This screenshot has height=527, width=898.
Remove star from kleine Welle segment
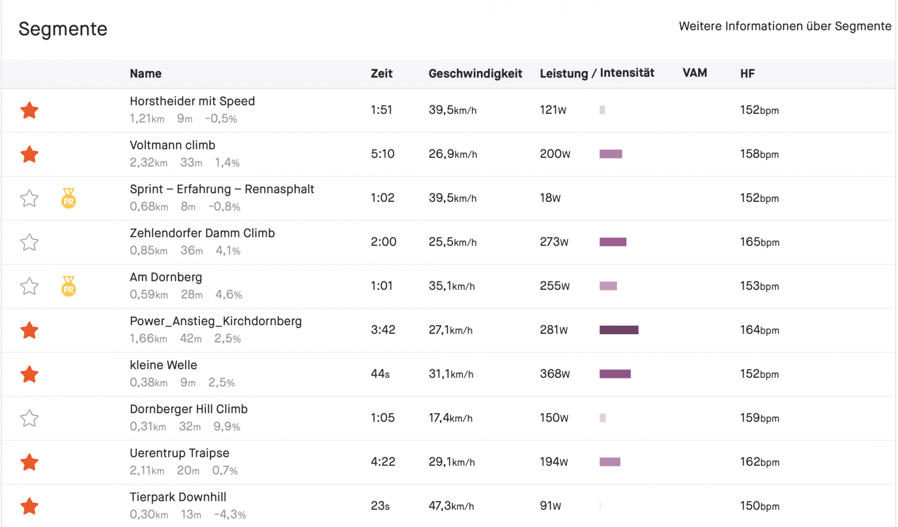click(29, 374)
